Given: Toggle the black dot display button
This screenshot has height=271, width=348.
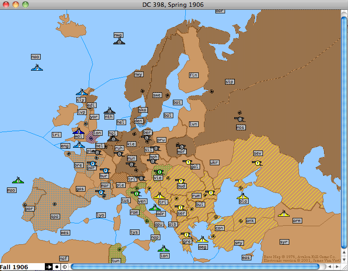Looking at the screenshot, I should [57, 267].
